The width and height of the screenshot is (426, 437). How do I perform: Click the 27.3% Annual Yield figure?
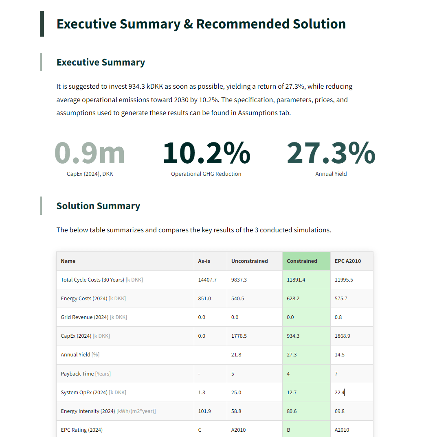pos(331,153)
